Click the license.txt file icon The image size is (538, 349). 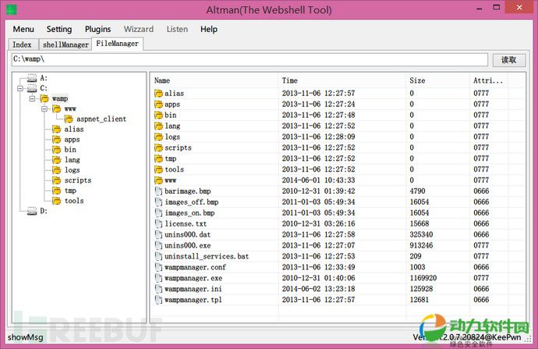tap(158, 223)
